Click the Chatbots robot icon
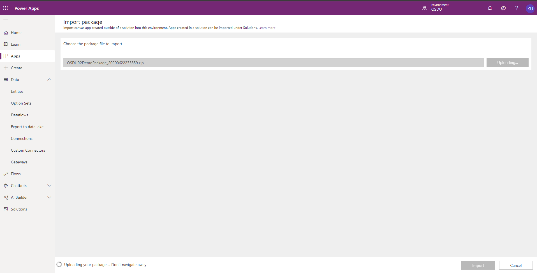Image resolution: width=537 pixels, height=273 pixels. pos(6,186)
